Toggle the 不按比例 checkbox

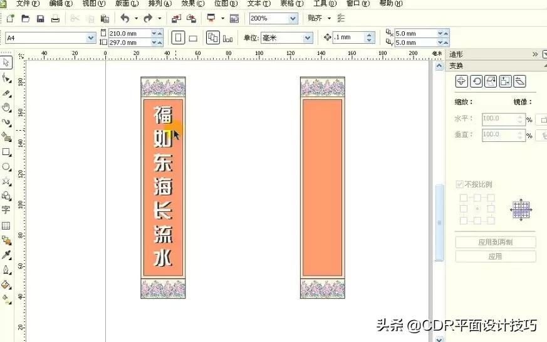click(x=460, y=184)
